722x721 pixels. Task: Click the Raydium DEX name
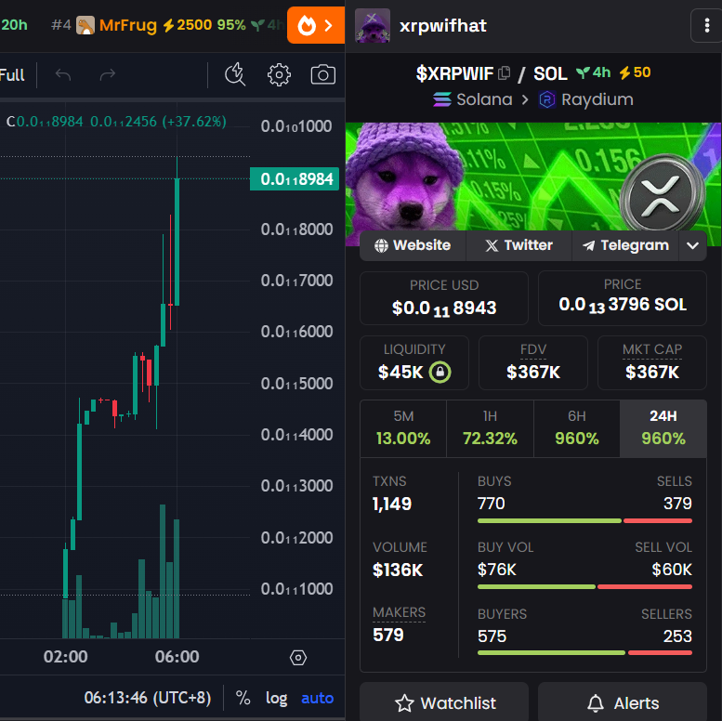coord(597,99)
